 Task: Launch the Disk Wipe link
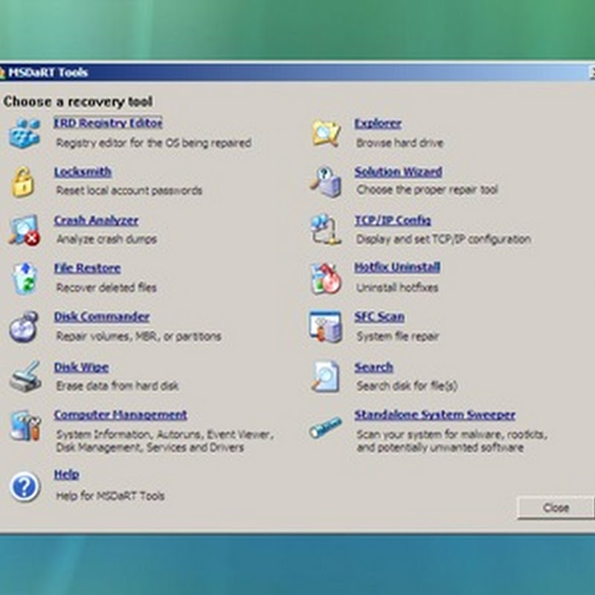[x=81, y=367]
